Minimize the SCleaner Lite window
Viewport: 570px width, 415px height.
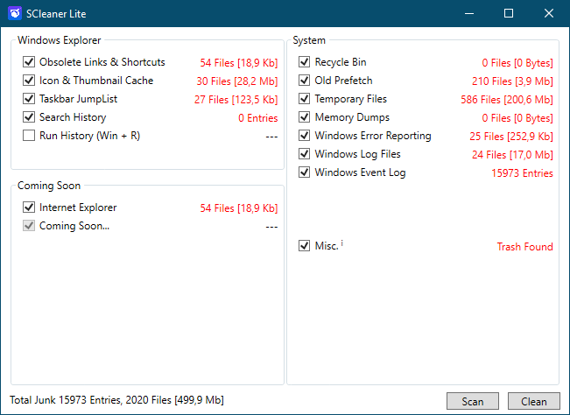[469, 14]
